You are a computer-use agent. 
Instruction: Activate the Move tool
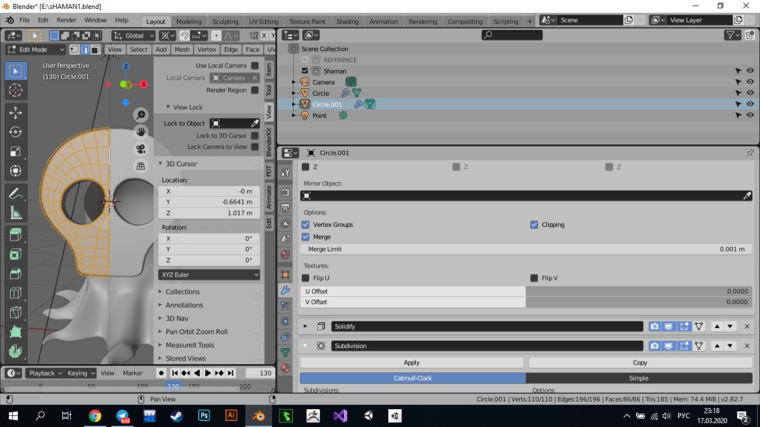tap(16, 112)
